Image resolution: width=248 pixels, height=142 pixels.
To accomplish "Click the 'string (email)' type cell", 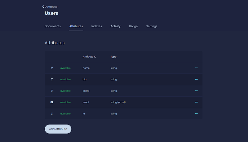I will pyautogui.click(x=118, y=102).
